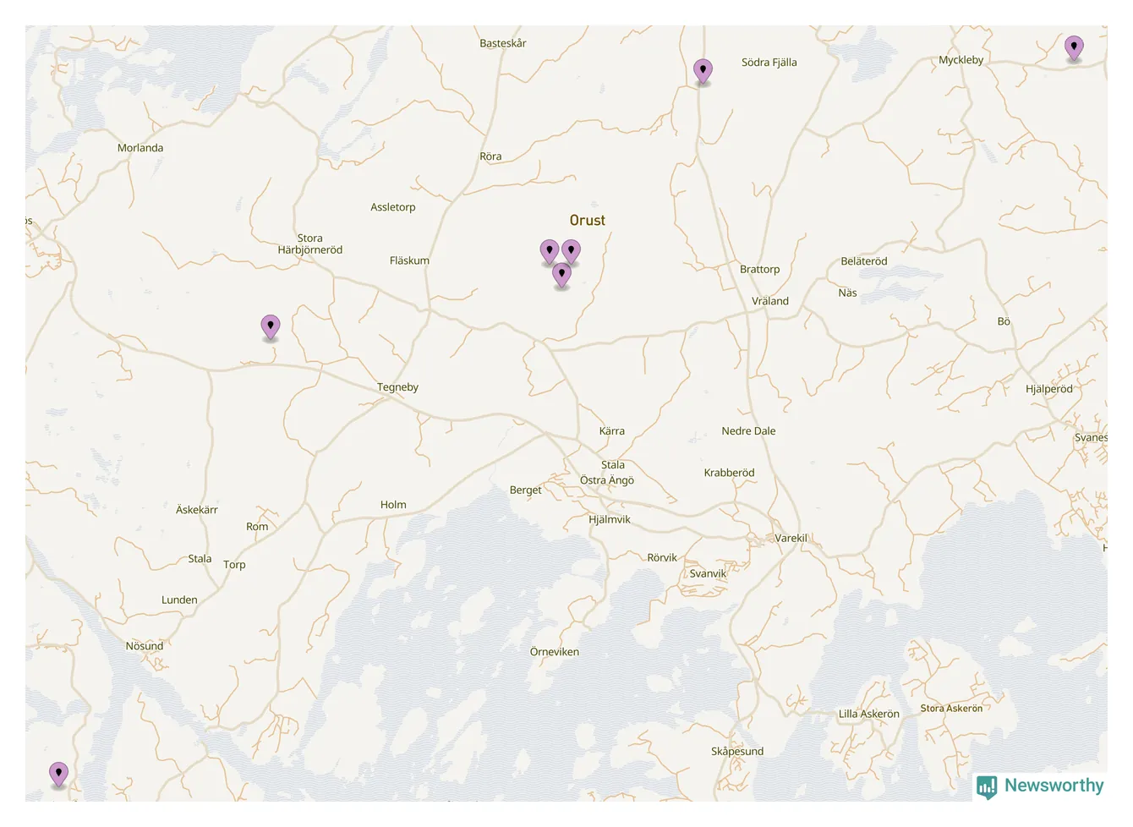Image resolution: width=1133 pixels, height=827 pixels.
Task: Click the Bö place label
Action: coord(1004,321)
